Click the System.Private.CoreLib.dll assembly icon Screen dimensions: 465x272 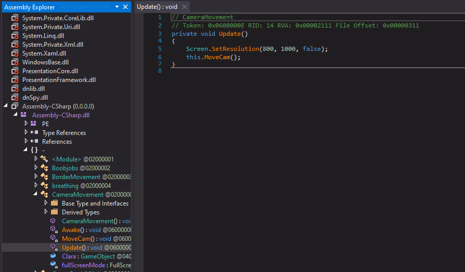pos(15,18)
